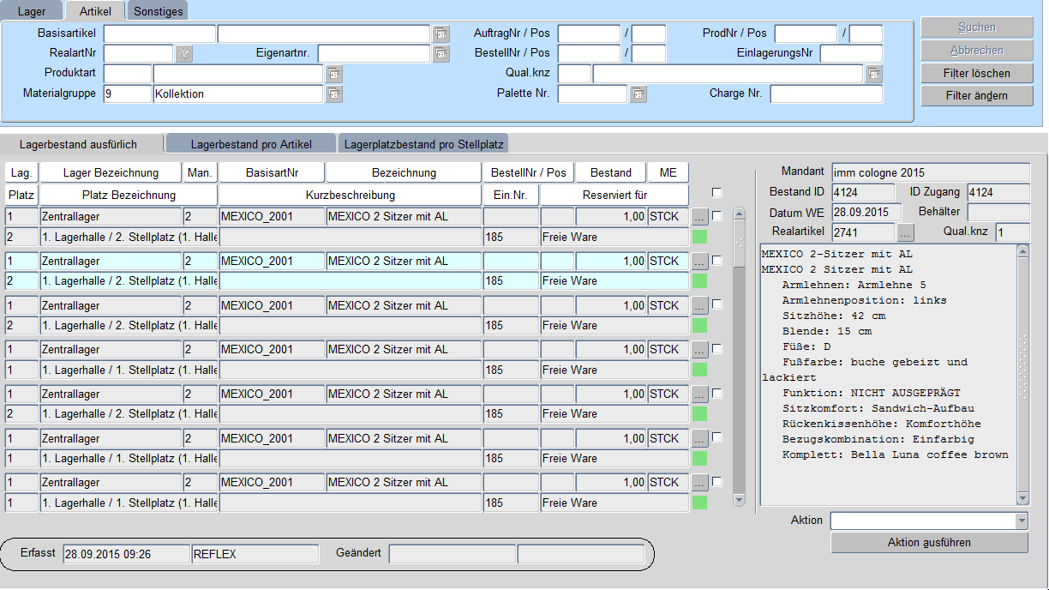
Task: Open the Qual.knz lookup list icon
Action: (x=873, y=74)
